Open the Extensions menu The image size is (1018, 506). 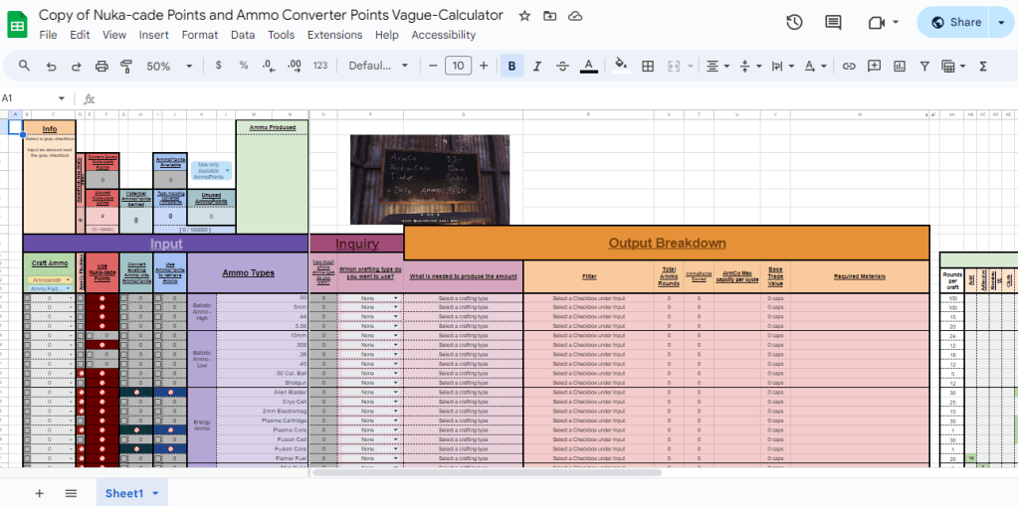[x=334, y=35]
